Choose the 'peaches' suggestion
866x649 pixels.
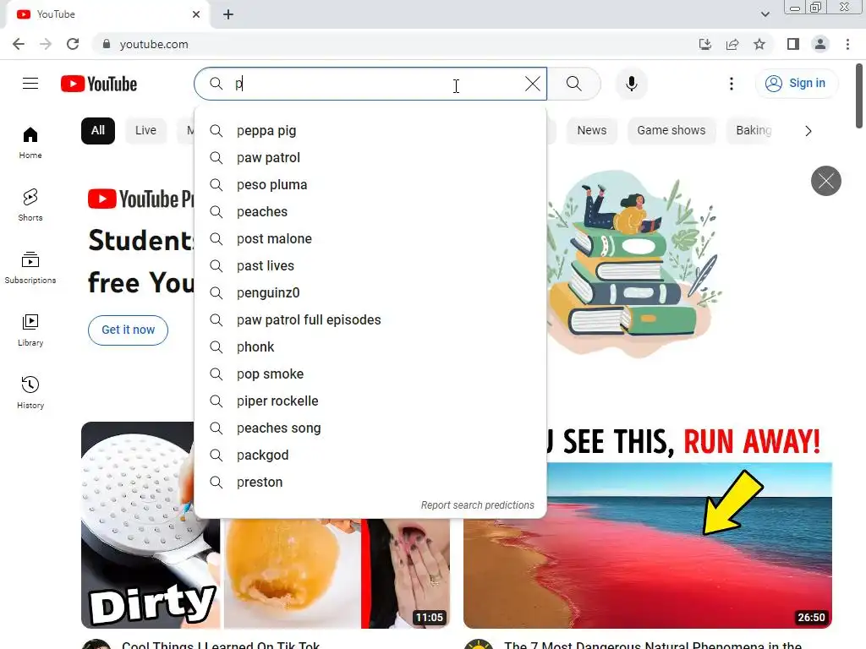point(370,212)
